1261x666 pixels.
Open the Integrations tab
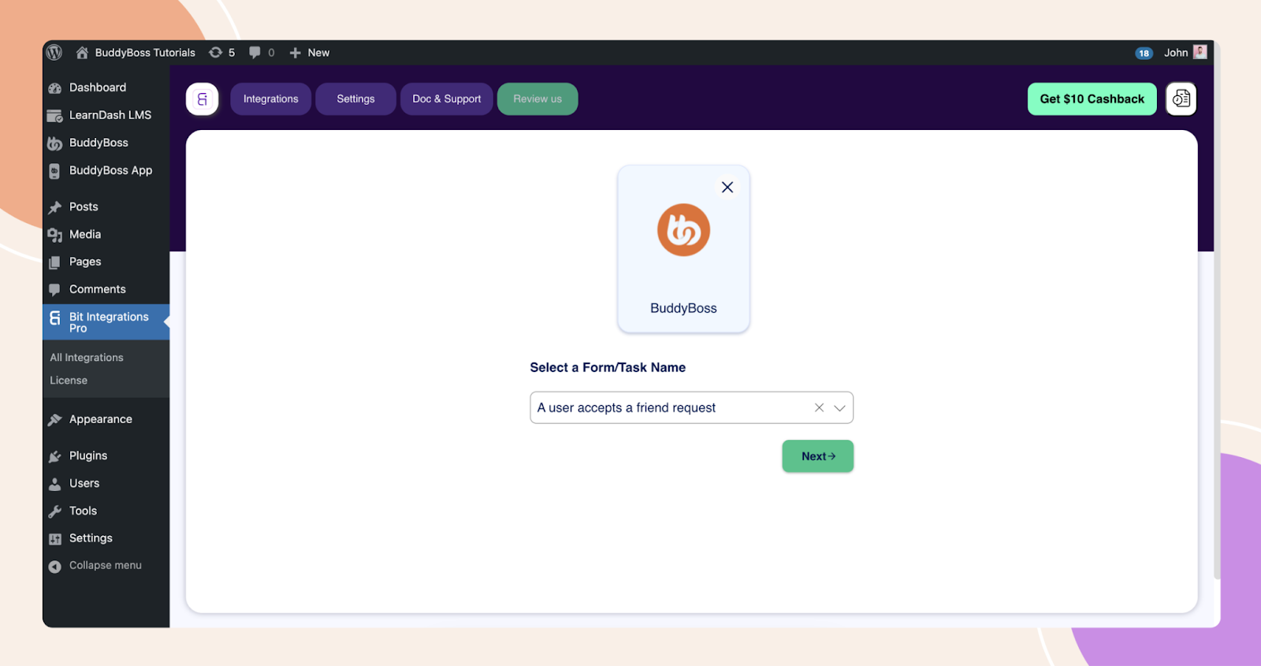point(270,99)
